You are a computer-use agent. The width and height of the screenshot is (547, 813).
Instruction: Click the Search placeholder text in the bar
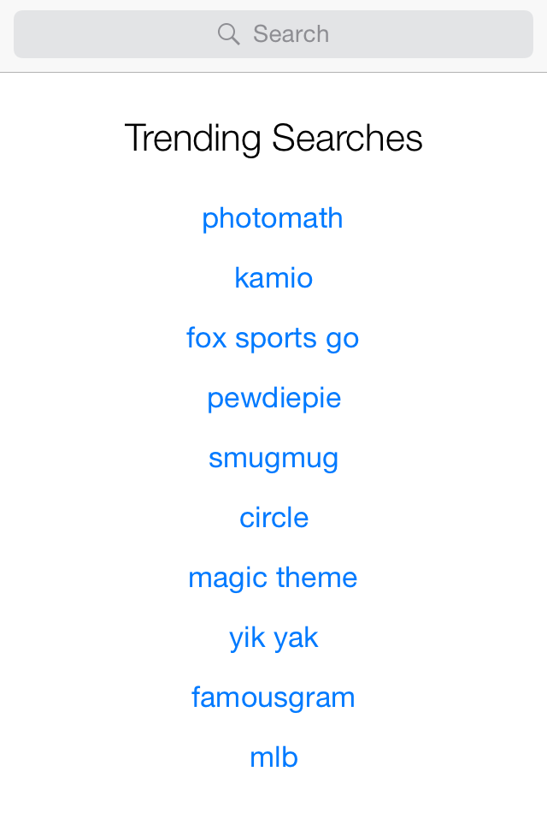[291, 34]
